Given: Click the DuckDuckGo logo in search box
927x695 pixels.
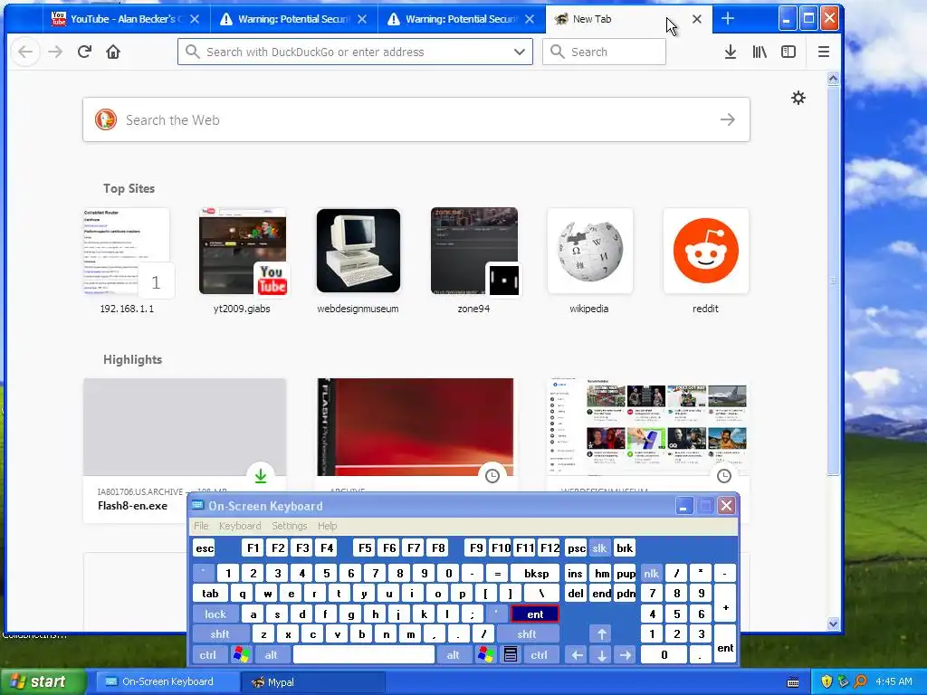Looking at the screenshot, I should coord(106,120).
